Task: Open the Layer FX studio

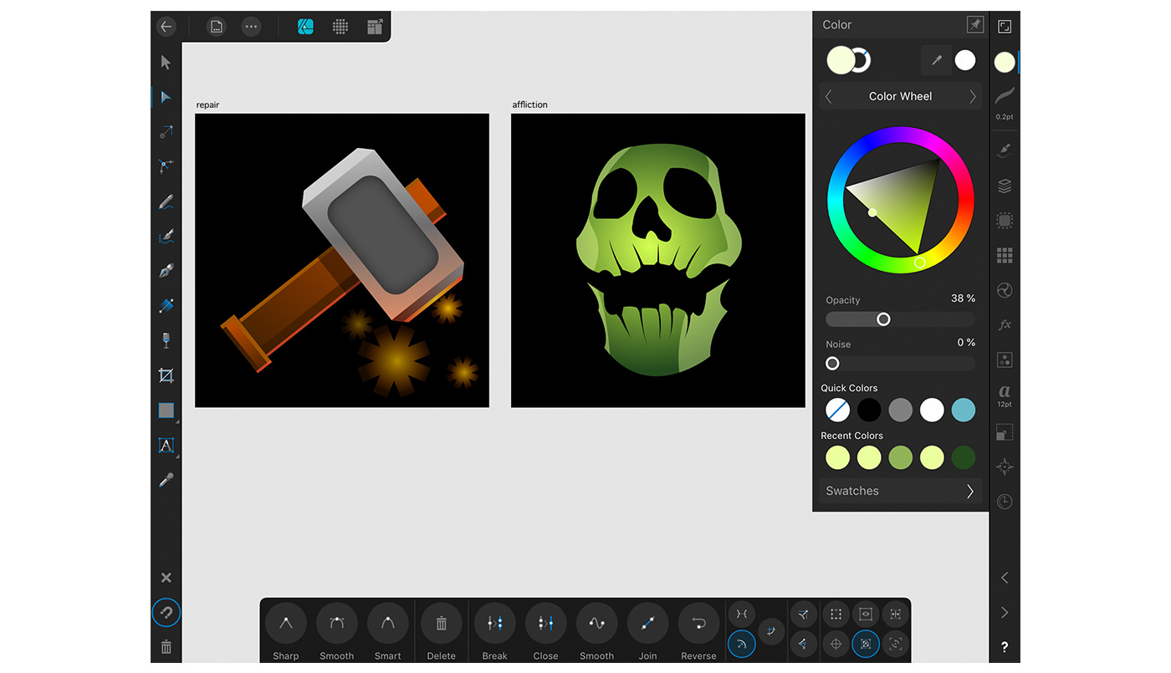Action: pos(1005,324)
